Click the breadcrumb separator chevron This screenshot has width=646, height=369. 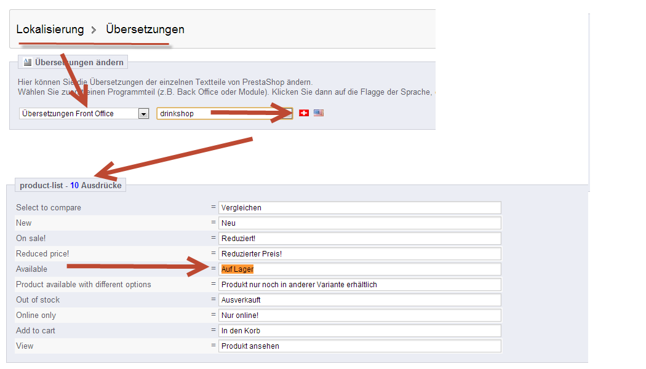point(94,30)
